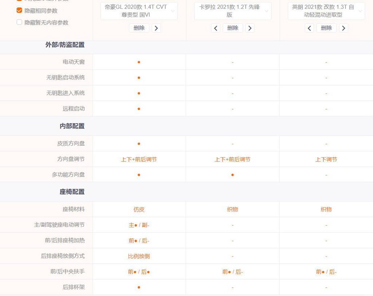Delete the 卡罗拉 column with 删除
Image resolution: width=373 pixels, height=296 pixels.
click(x=233, y=28)
